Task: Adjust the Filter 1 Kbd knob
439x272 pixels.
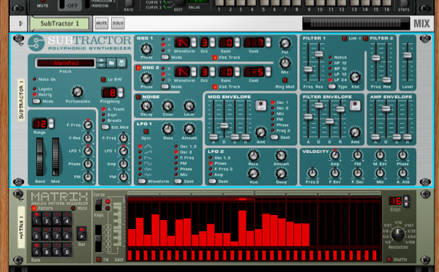Action: (x=355, y=77)
